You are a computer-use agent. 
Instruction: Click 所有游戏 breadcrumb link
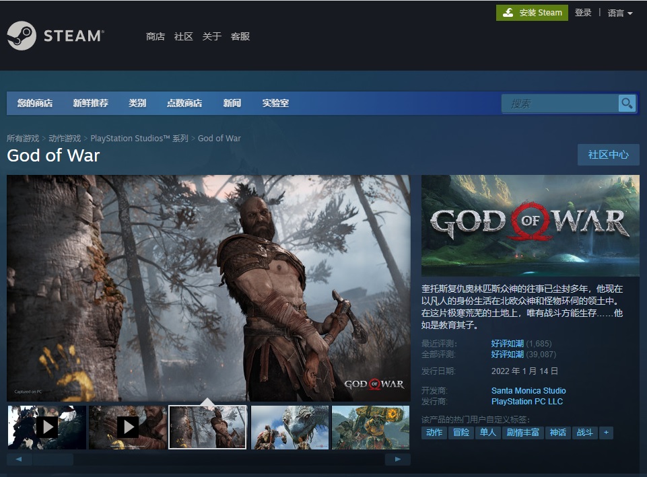23,139
